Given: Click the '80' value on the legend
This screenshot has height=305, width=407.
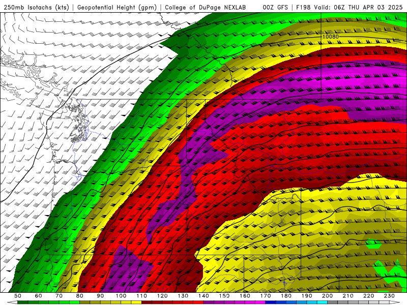Looking at the screenshot, I should coord(80,296).
